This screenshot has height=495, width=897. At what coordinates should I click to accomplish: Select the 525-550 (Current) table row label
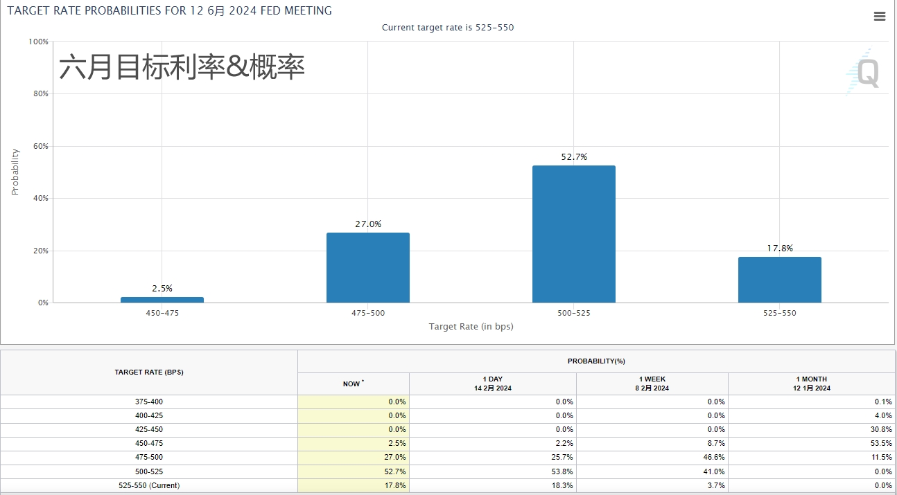pos(149,485)
